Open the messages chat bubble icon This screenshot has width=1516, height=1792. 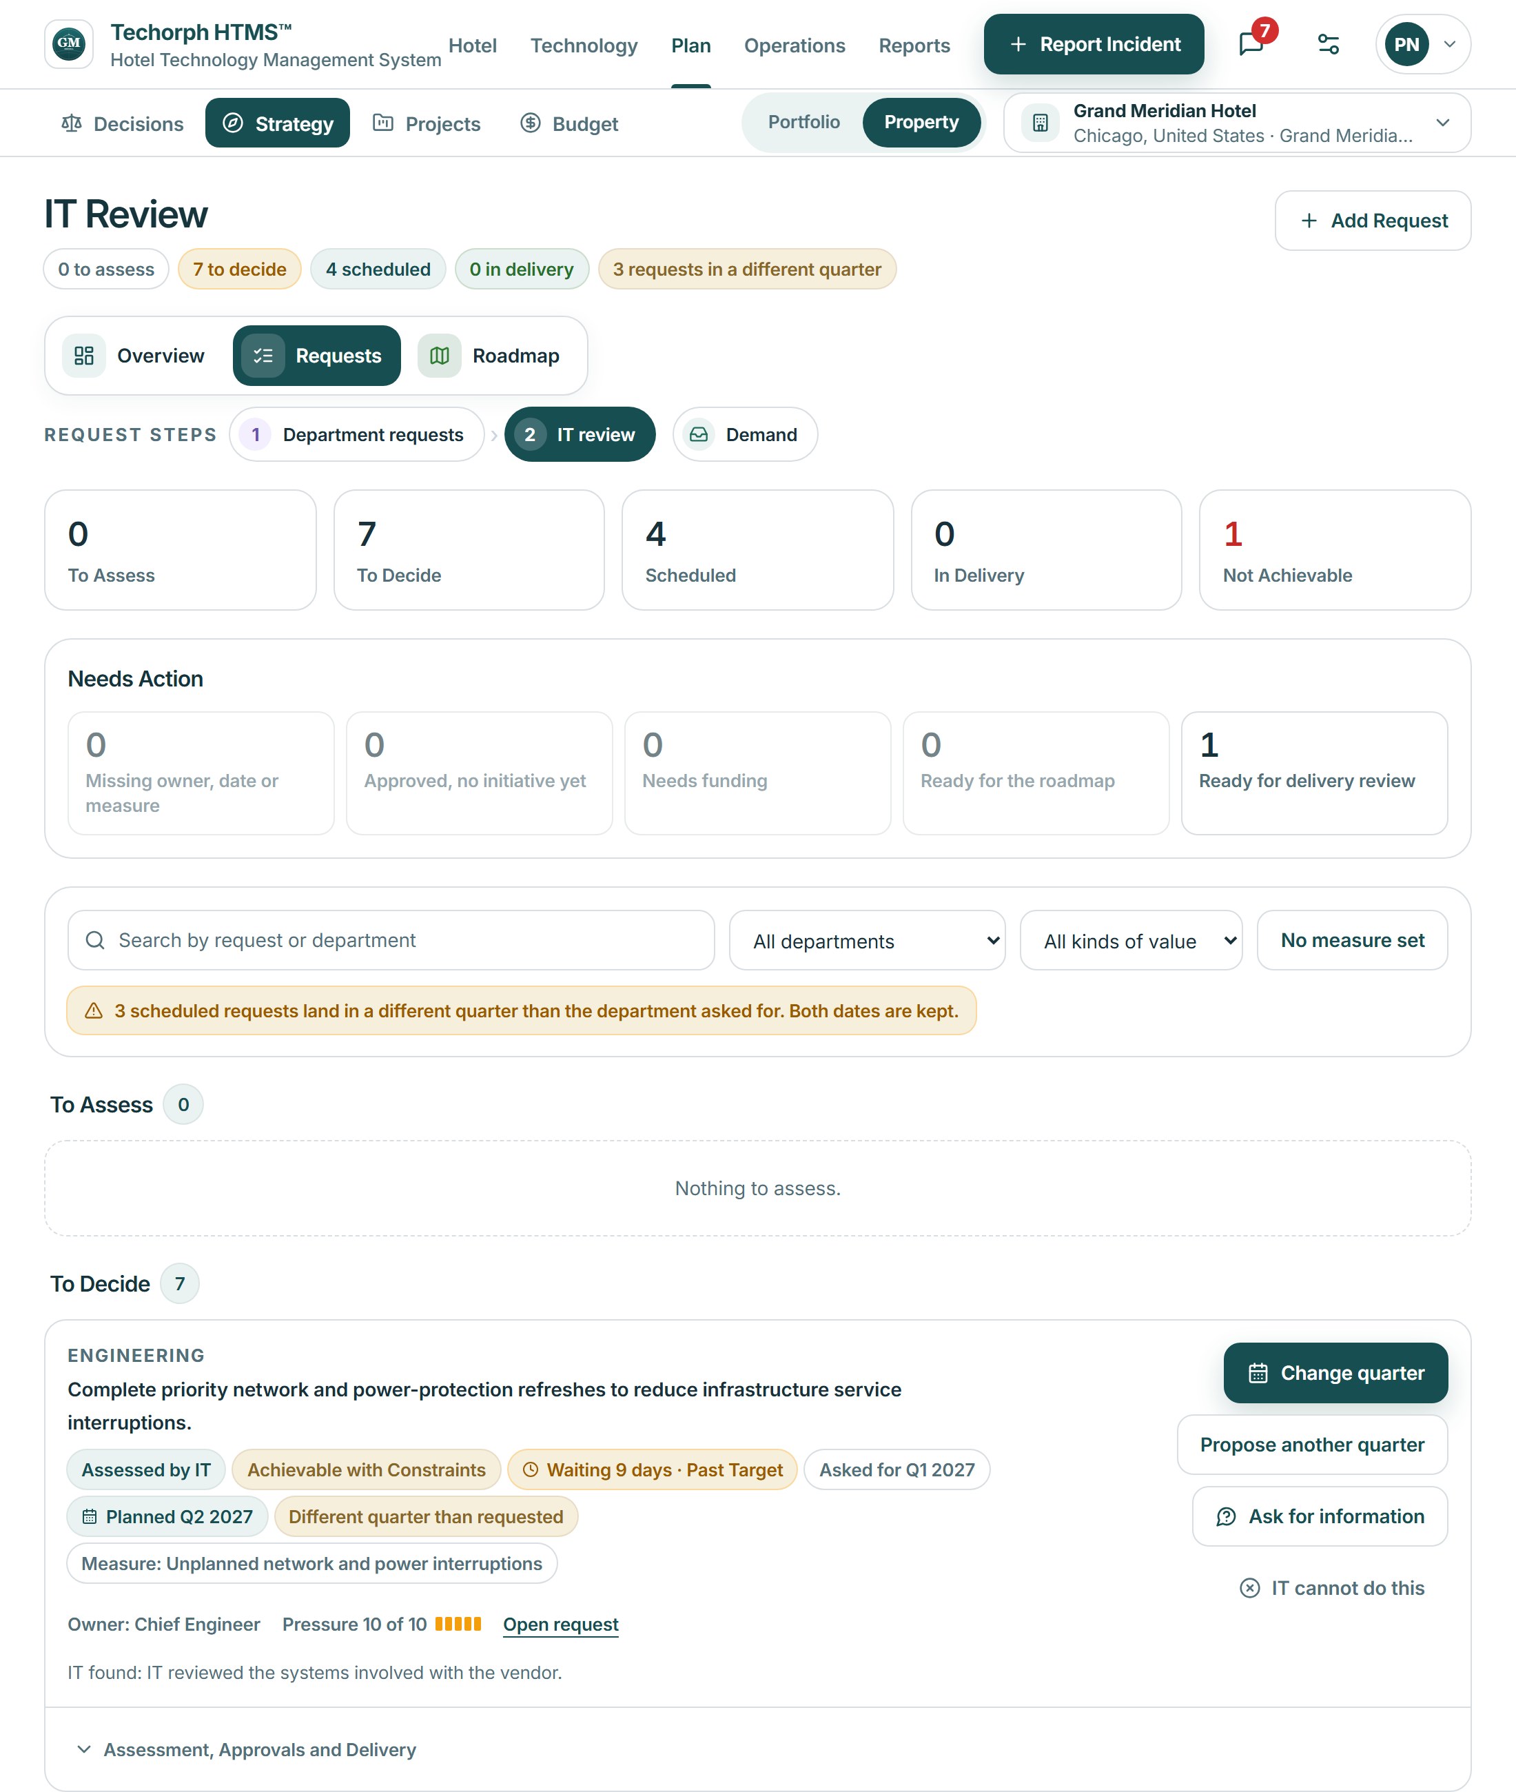[1251, 44]
